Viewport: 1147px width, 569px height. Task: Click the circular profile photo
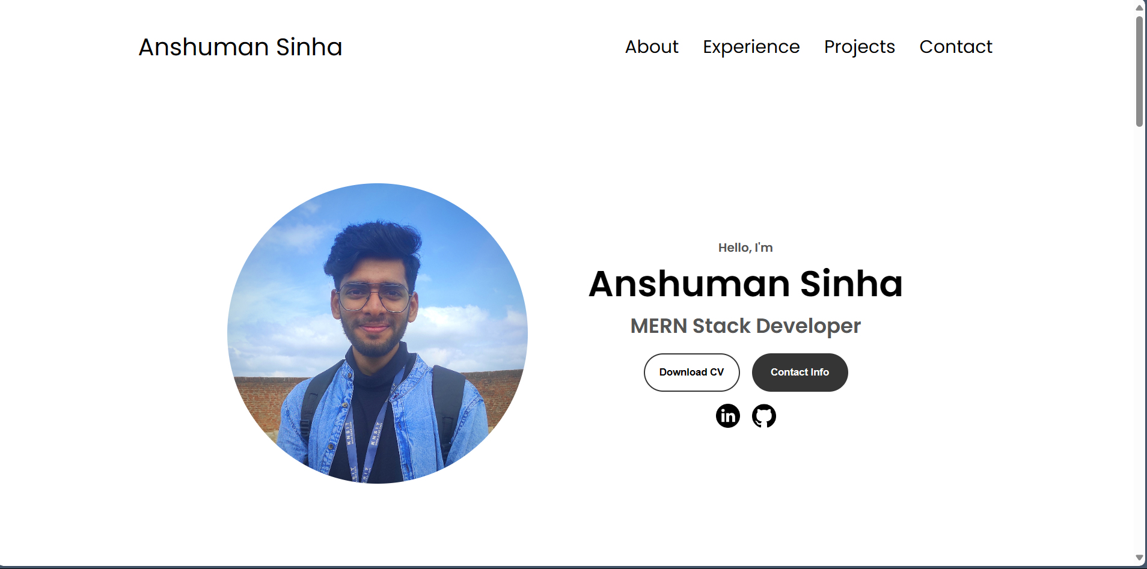378,333
